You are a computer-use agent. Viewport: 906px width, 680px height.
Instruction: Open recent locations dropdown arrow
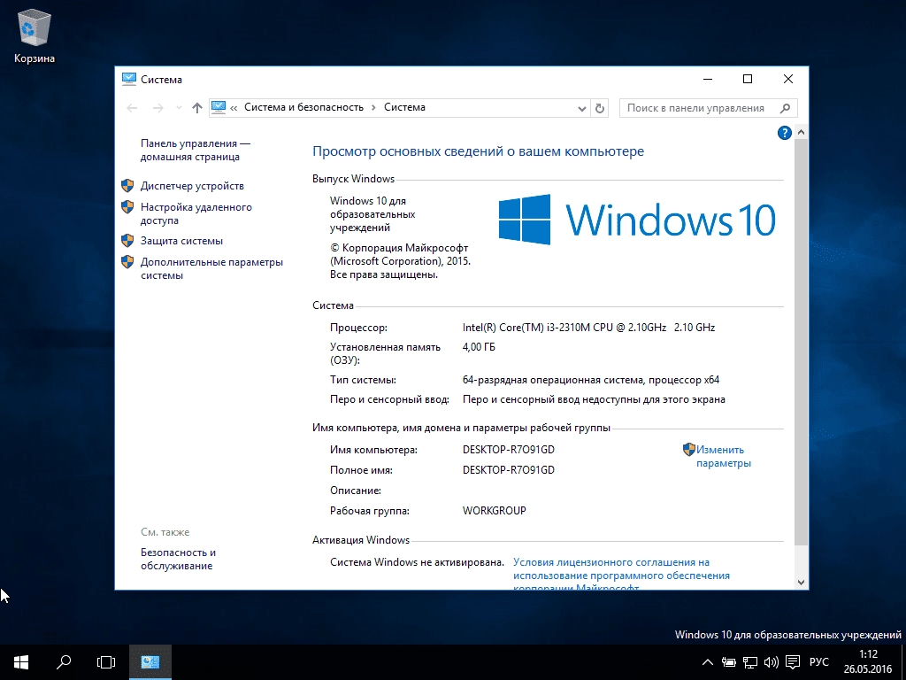click(x=179, y=107)
